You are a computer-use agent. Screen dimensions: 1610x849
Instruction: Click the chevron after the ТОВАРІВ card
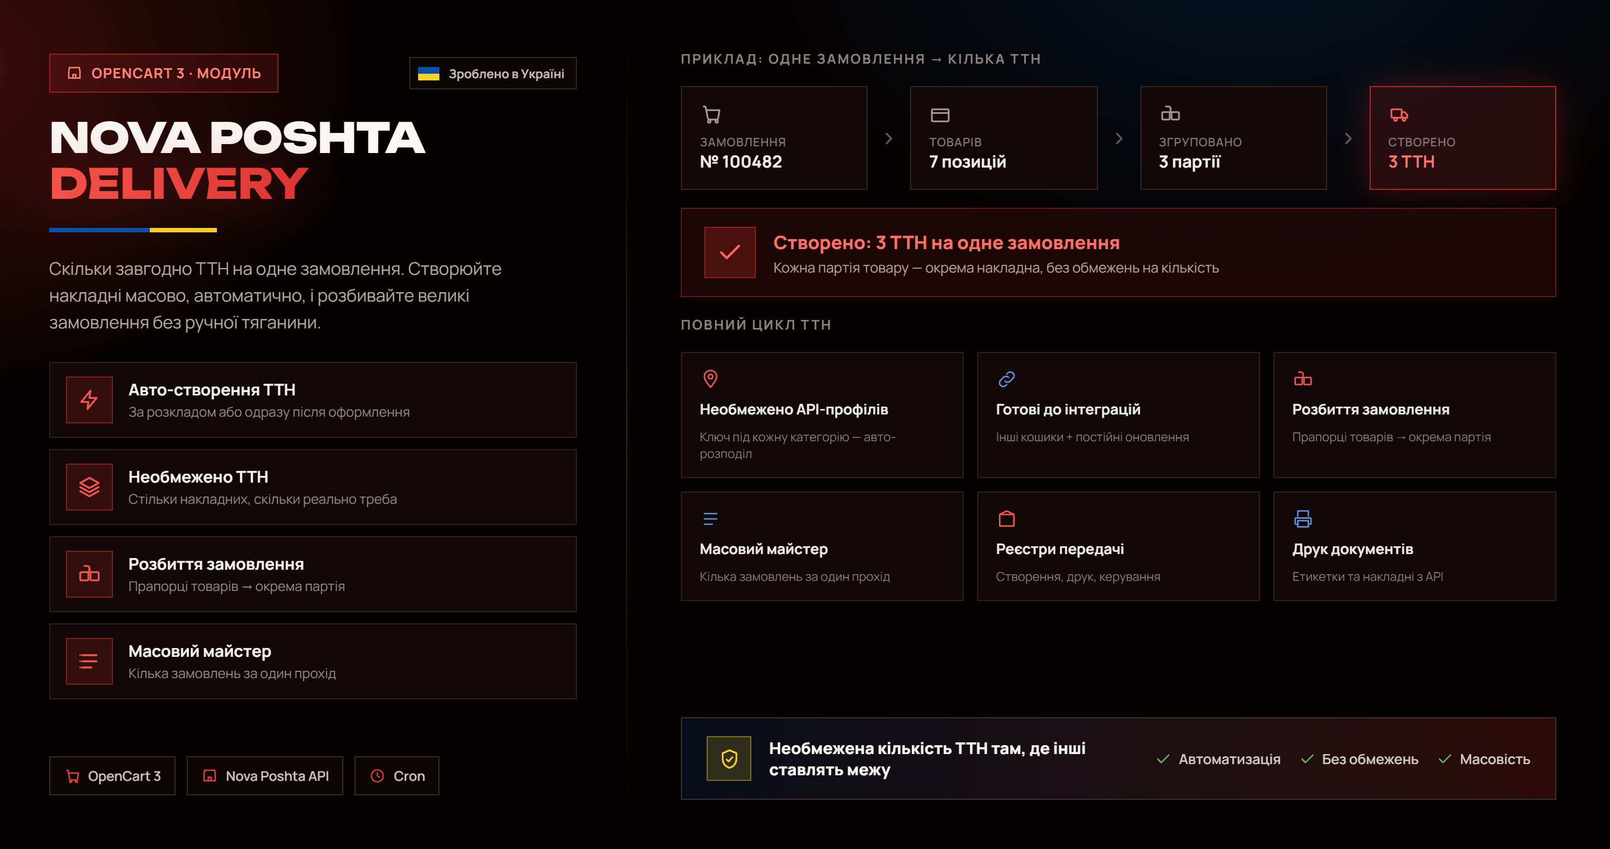(x=1119, y=138)
